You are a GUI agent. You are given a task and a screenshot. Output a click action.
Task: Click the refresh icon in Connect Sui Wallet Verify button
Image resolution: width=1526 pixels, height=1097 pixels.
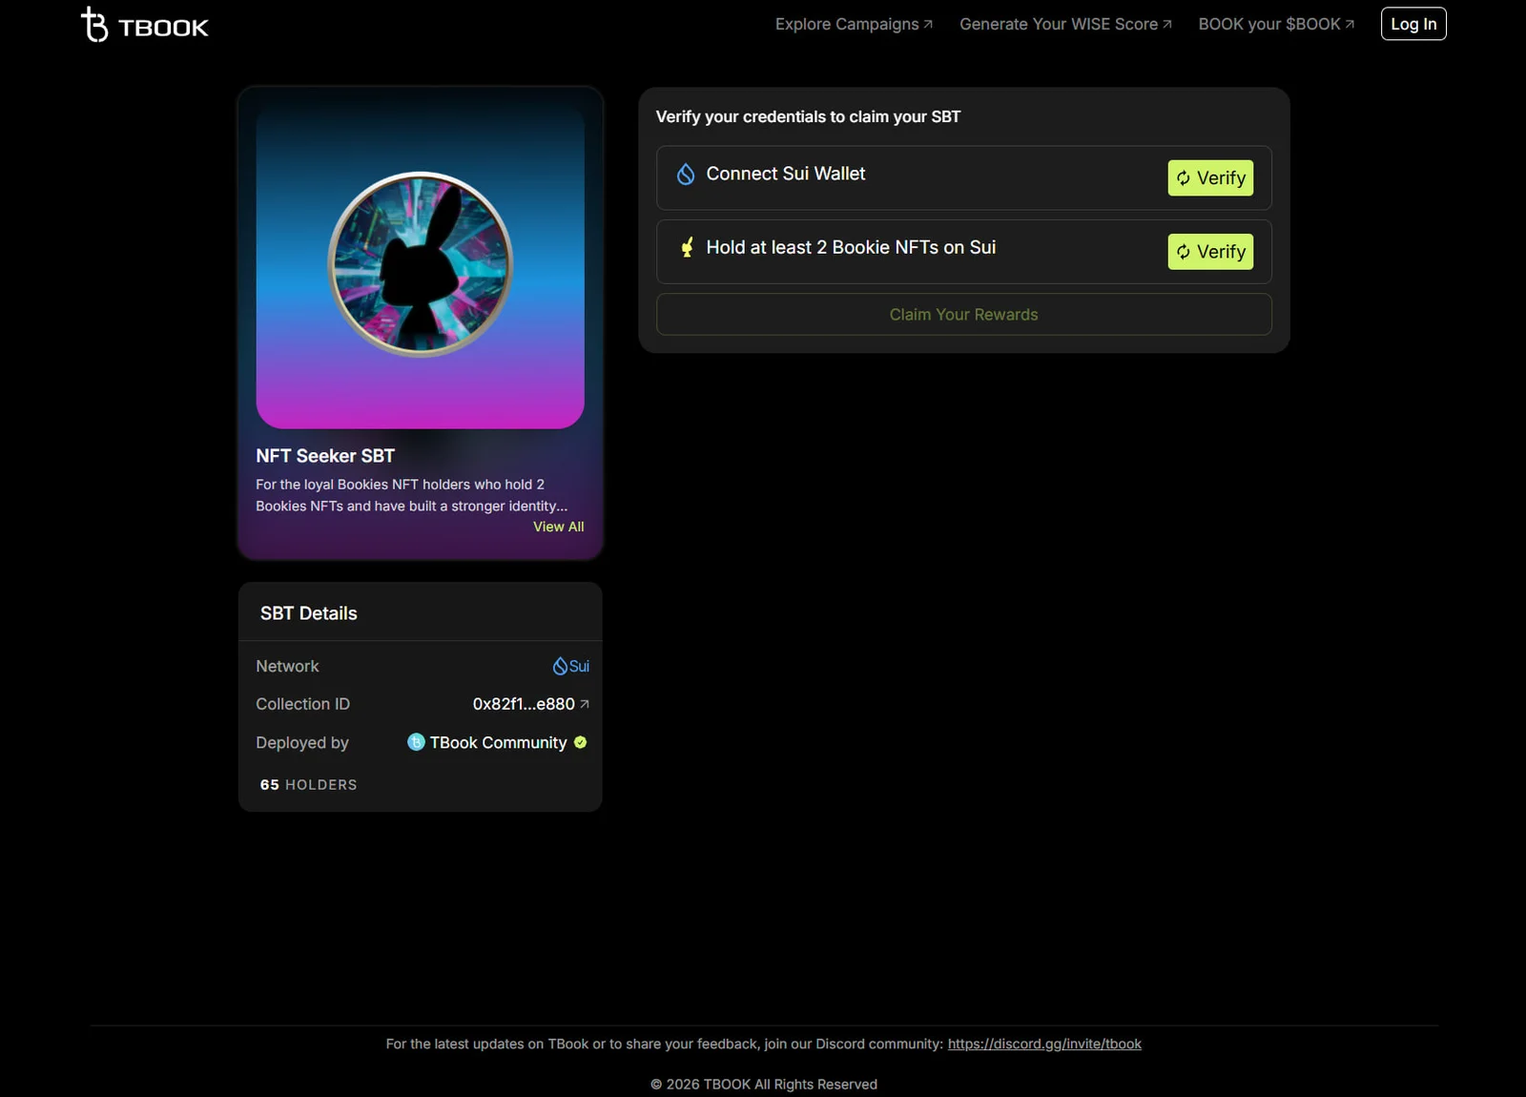pos(1184,178)
